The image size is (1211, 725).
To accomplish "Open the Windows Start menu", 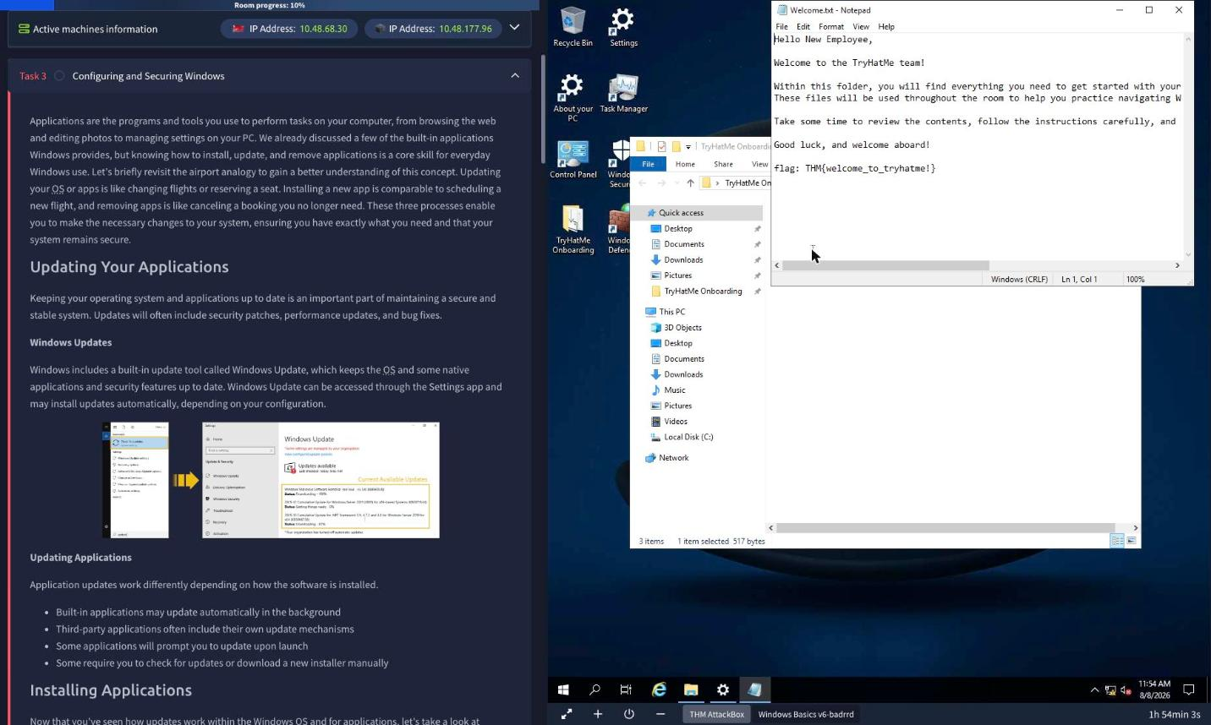I will click(563, 690).
